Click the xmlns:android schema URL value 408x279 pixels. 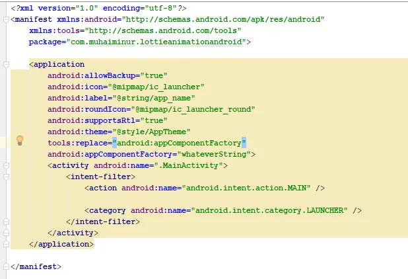[x=223, y=19]
